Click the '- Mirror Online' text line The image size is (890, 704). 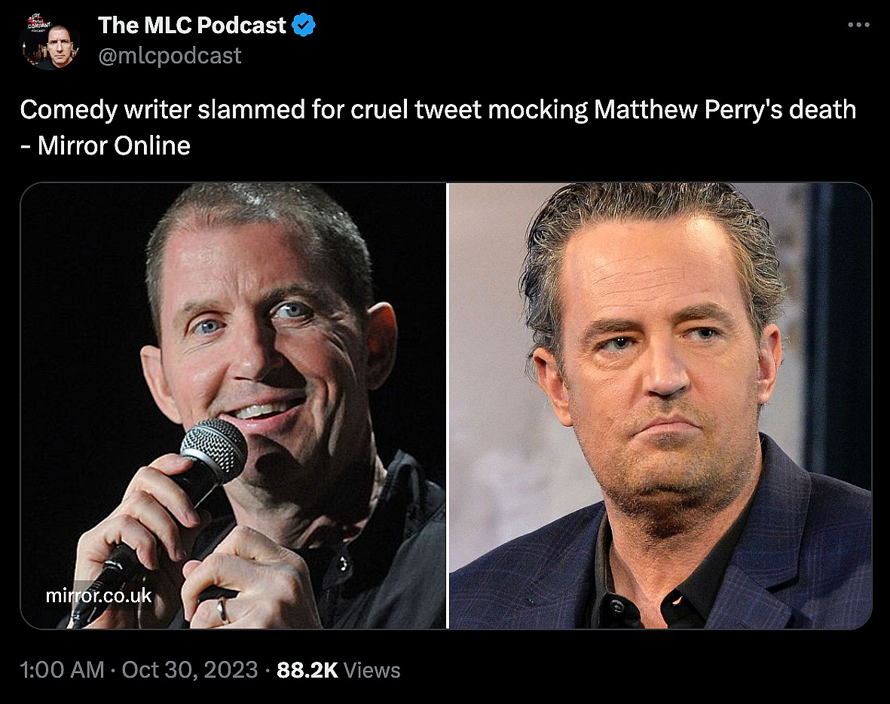[x=105, y=145]
